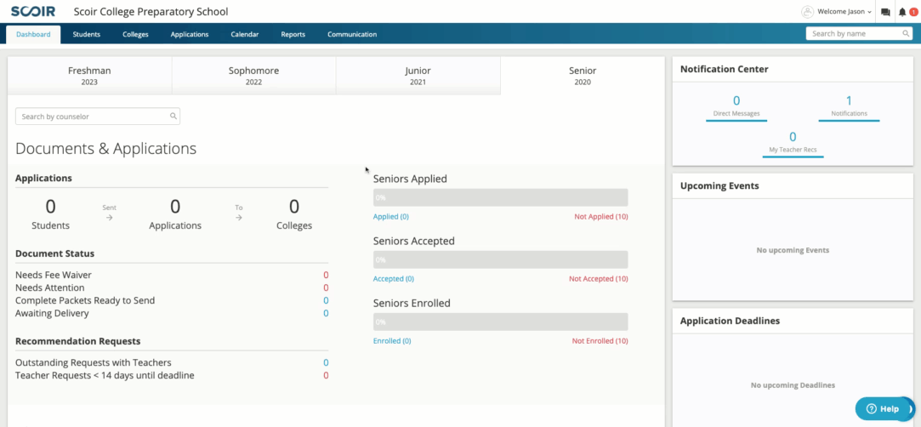Open Notifications count in Notification Center
This screenshot has height=427, width=921.
tap(849, 106)
